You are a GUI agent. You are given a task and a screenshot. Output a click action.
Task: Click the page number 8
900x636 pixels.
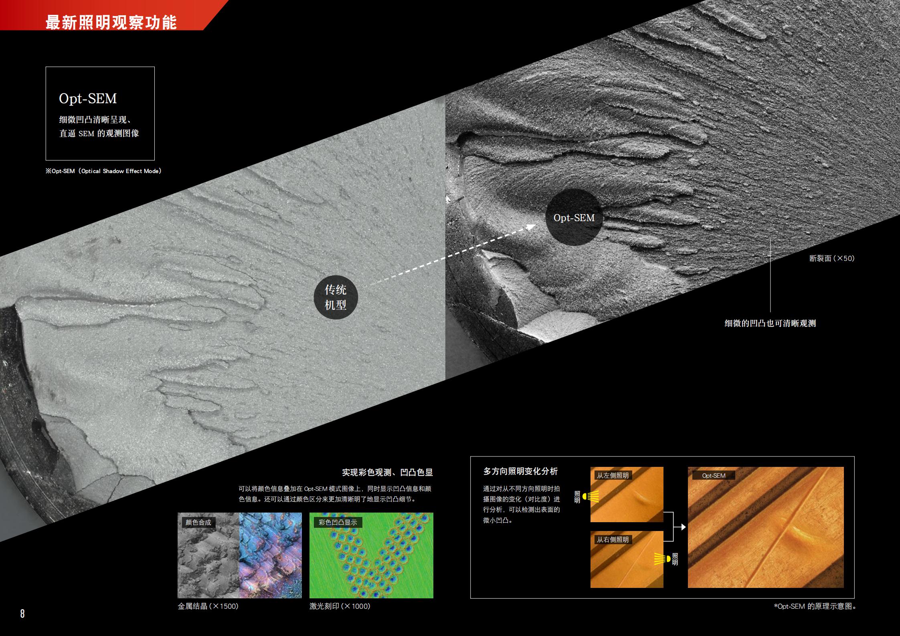[22, 613]
